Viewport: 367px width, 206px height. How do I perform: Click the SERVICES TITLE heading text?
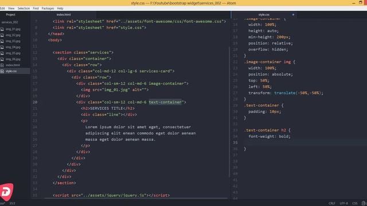point(107,108)
